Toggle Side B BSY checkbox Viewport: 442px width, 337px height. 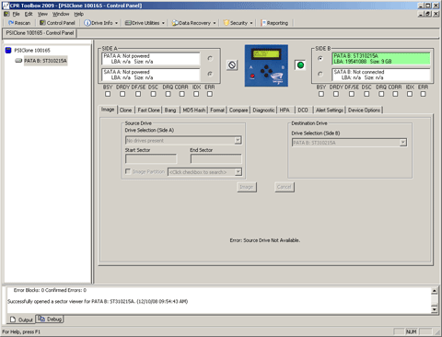[321, 94]
